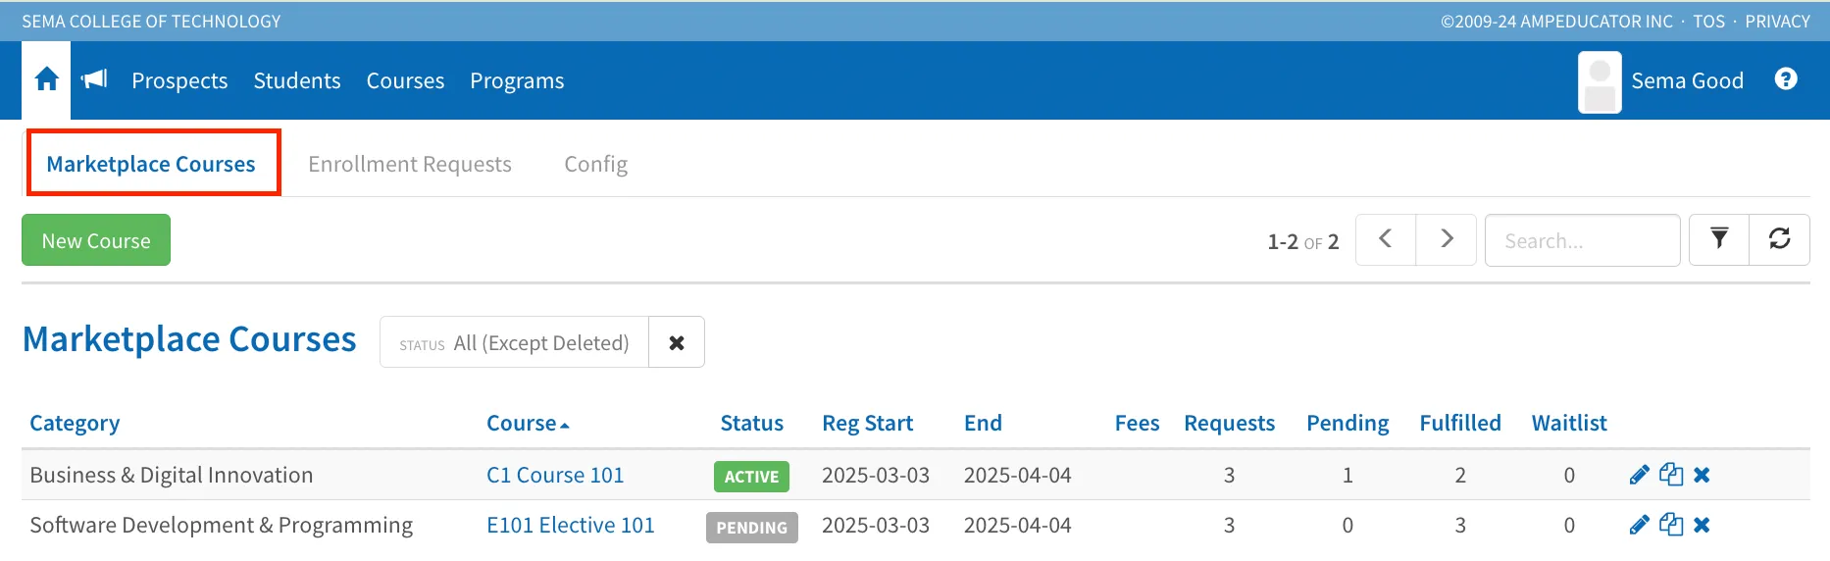Open the Courses menu
Viewport: 1830px width, 561px height.
tap(405, 80)
